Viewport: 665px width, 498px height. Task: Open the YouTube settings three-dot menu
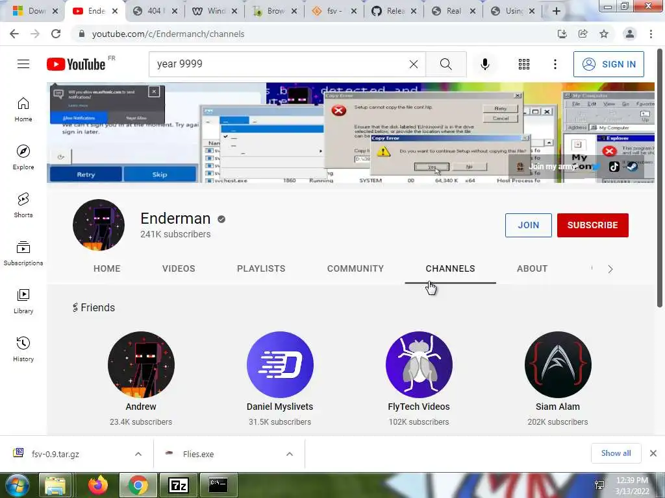coord(555,64)
